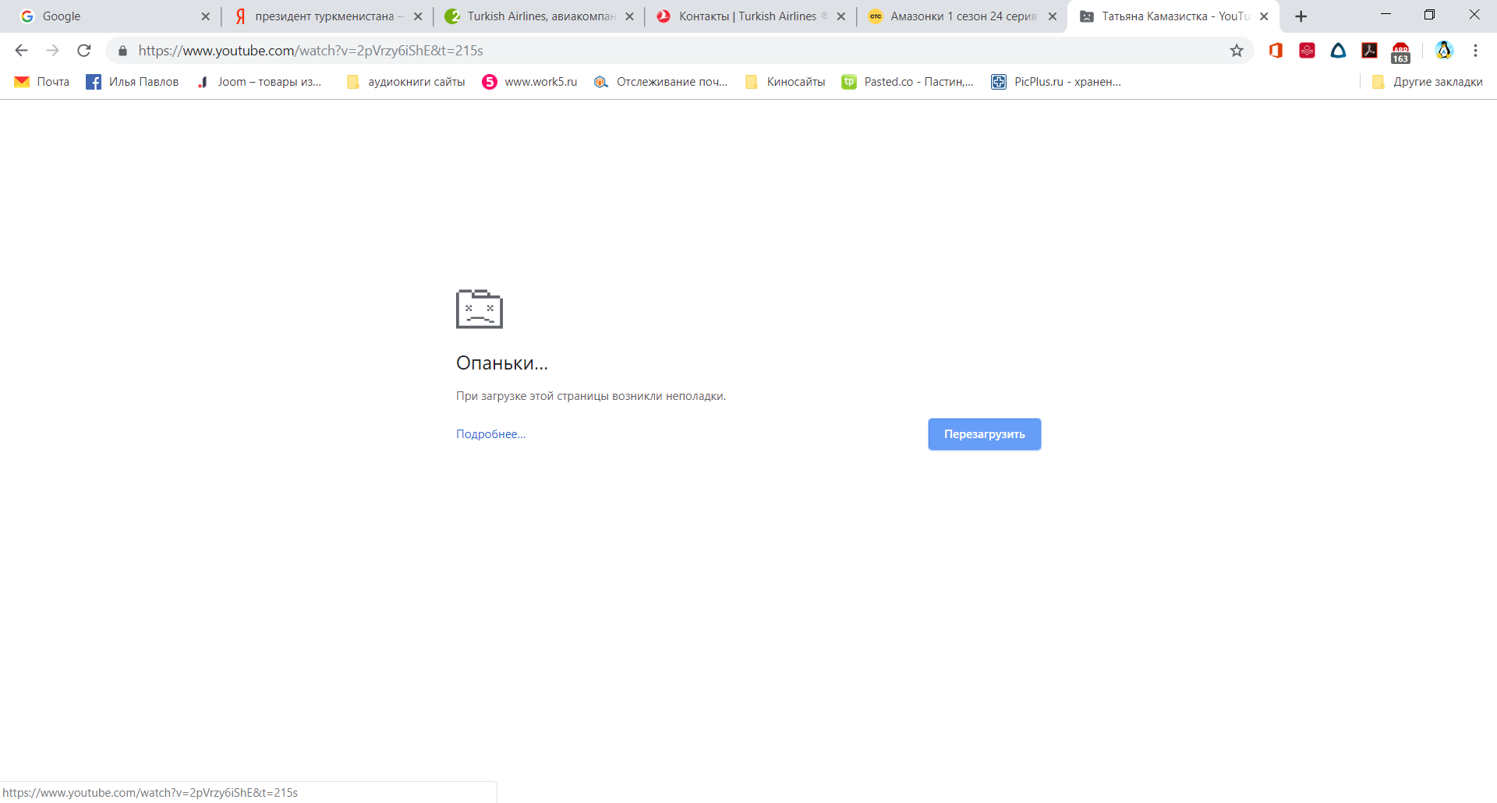The image size is (1497, 803).
Task: Switch to президент туркменистана tab
Action: [x=326, y=16]
